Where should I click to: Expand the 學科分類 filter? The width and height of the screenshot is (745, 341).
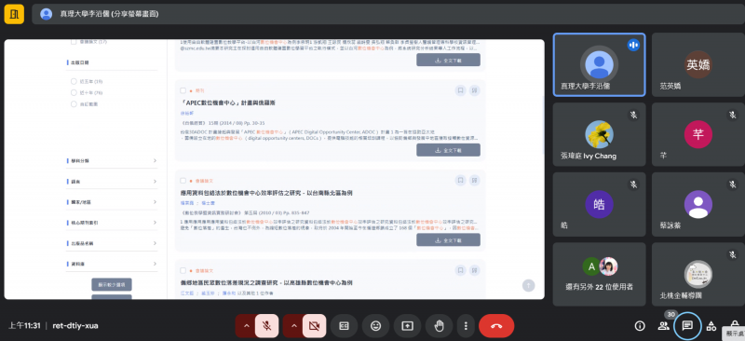(x=112, y=161)
